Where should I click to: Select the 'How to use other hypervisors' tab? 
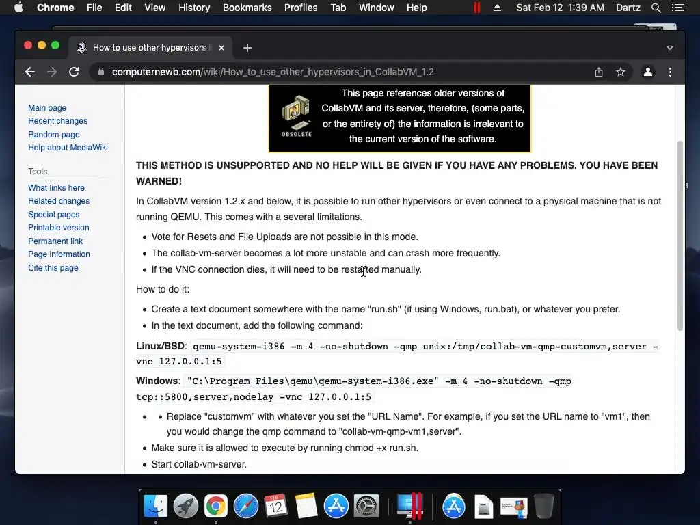click(x=150, y=48)
